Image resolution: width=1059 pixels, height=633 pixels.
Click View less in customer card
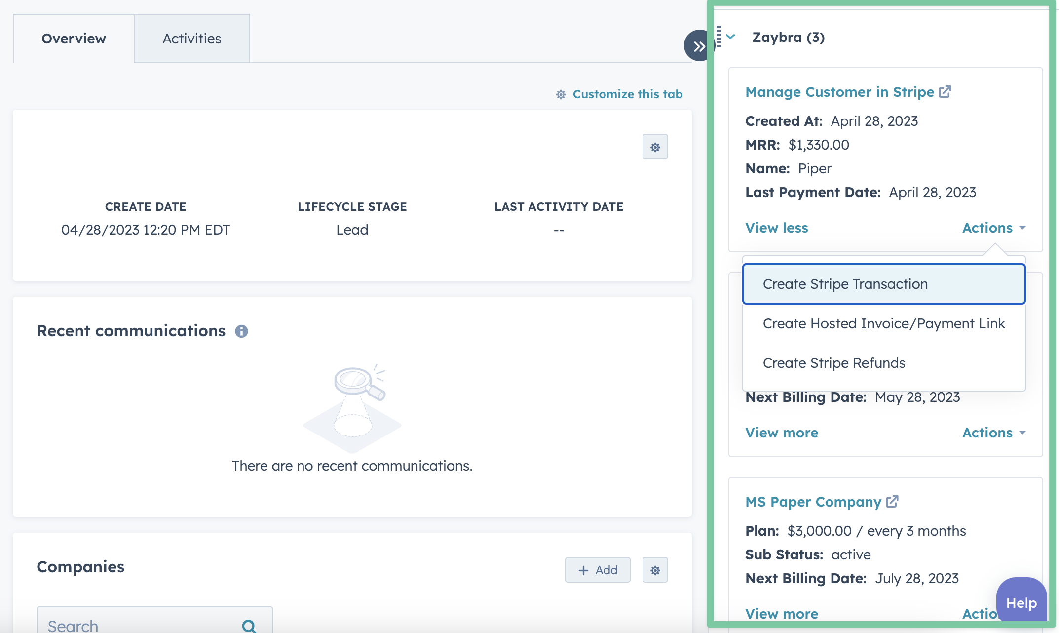tap(776, 228)
